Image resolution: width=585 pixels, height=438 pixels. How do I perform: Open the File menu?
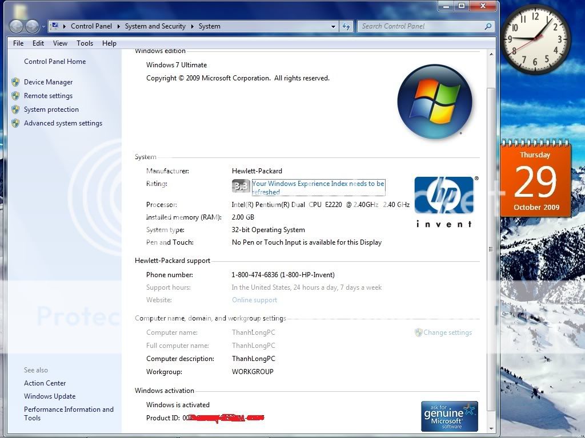(18, 43)
